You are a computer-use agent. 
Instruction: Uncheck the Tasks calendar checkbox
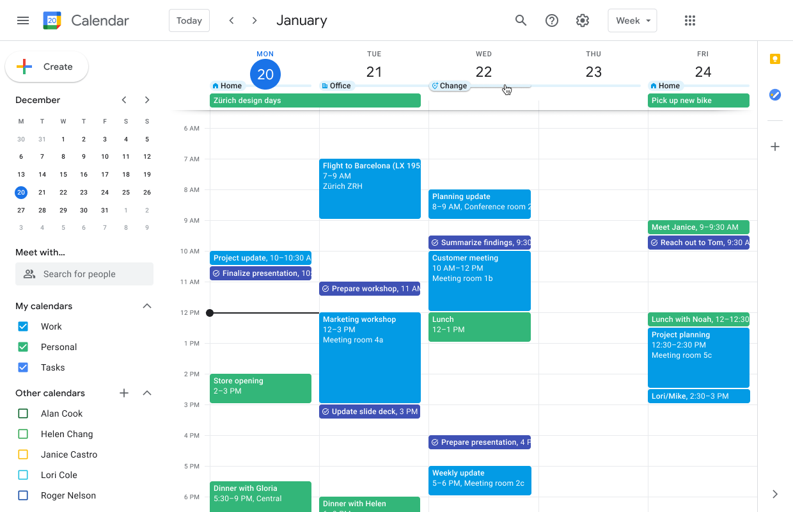(23, 367)
